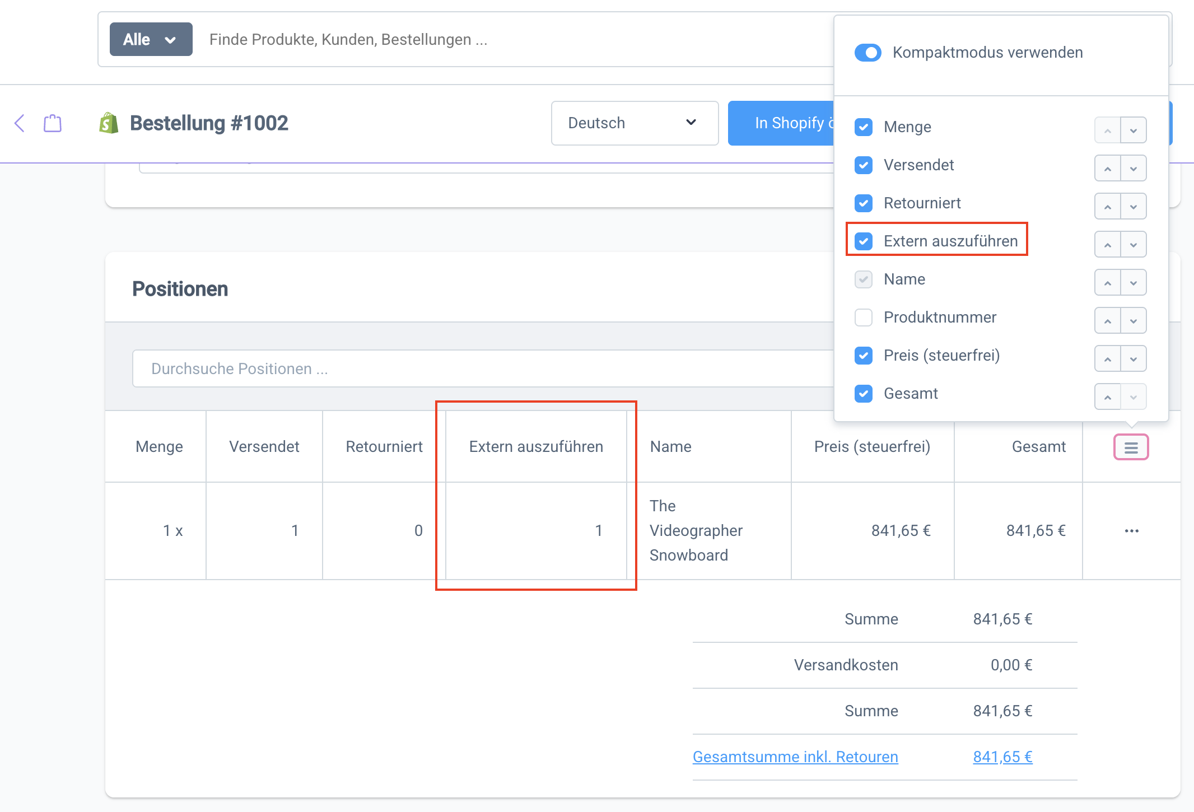Focus the global Finde Produkte search box
This screenshot has width=1194, height=812.
(x=504, y=40)
